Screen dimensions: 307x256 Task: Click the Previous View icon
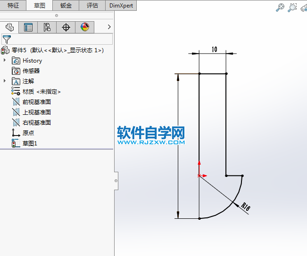[304, 8]
